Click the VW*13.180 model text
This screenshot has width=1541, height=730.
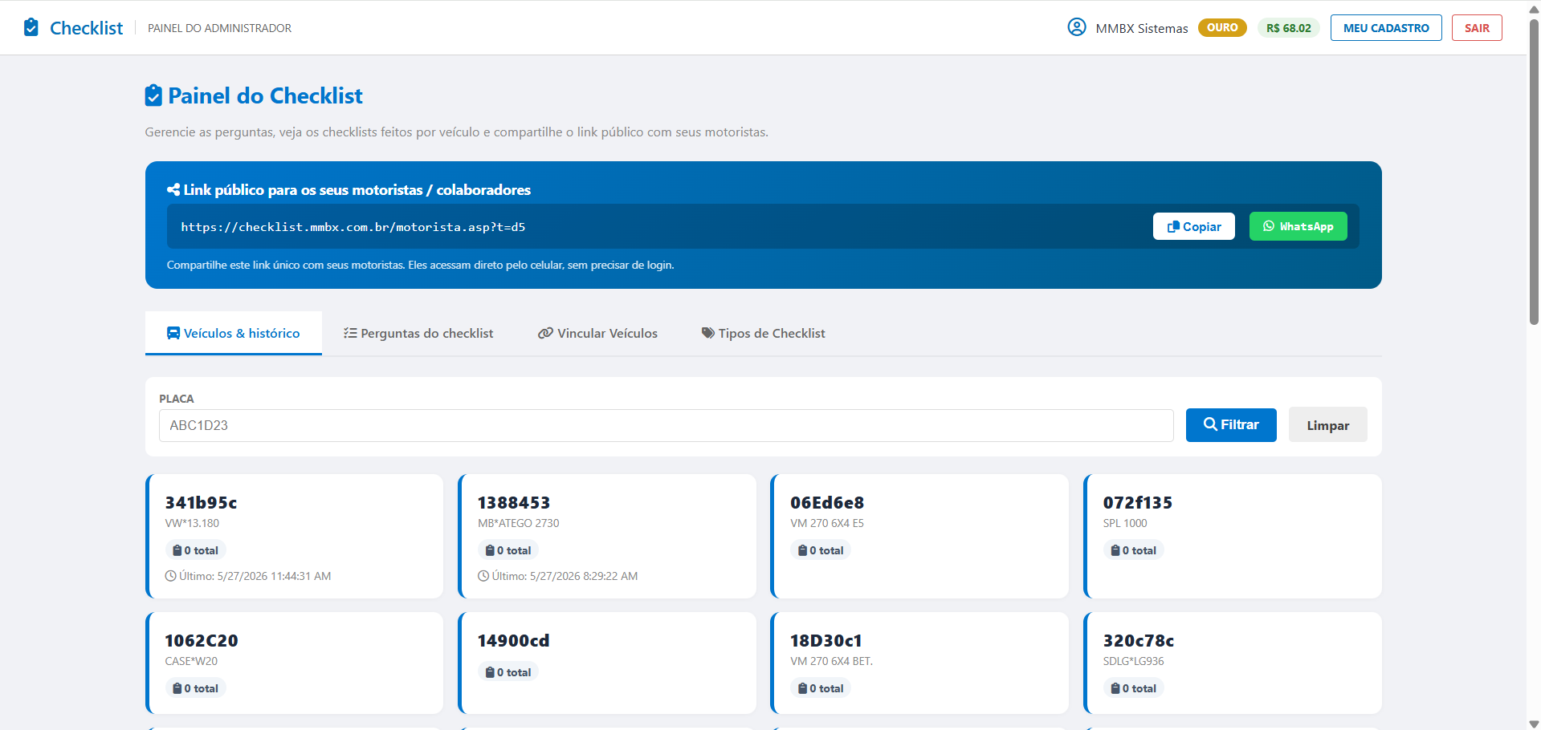pyautogui.click(x=192, y=523)
